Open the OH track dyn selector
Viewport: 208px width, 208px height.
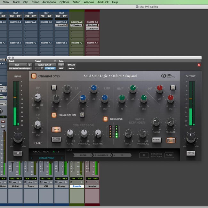pos(45,182)
